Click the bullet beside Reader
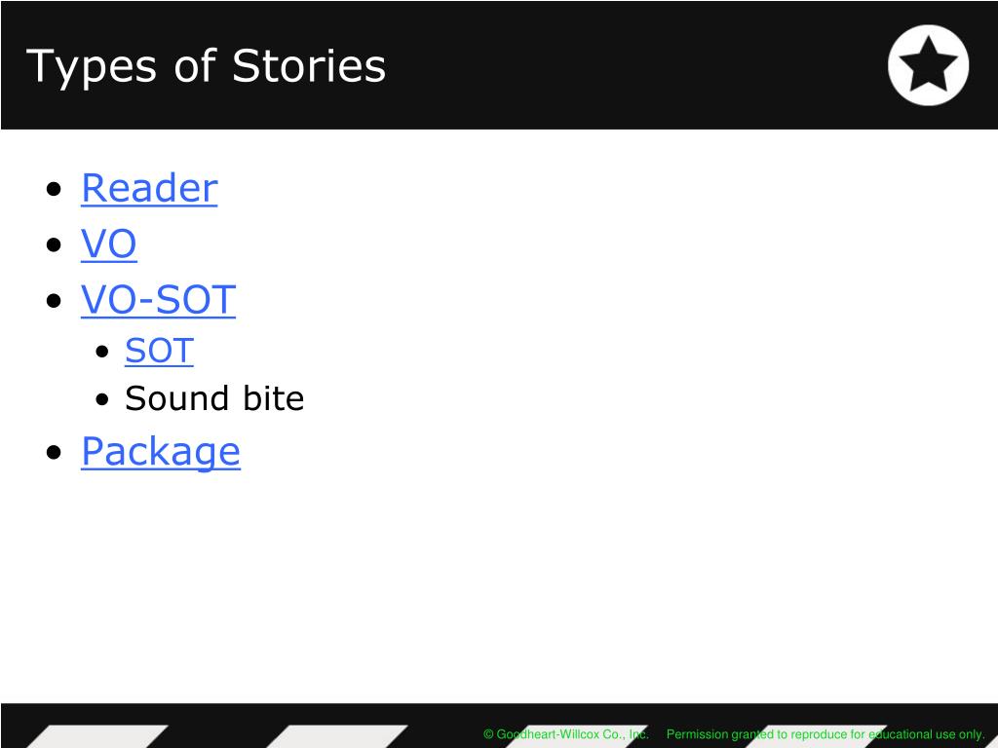This screenshot has height=748, width=998. pyautogui.click(x=55, y=189)
